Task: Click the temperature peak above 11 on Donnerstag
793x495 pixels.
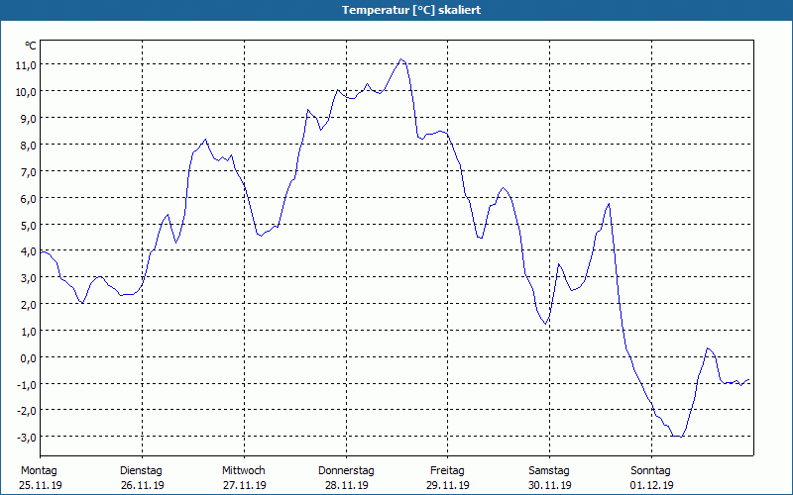Action: point(401,59)
